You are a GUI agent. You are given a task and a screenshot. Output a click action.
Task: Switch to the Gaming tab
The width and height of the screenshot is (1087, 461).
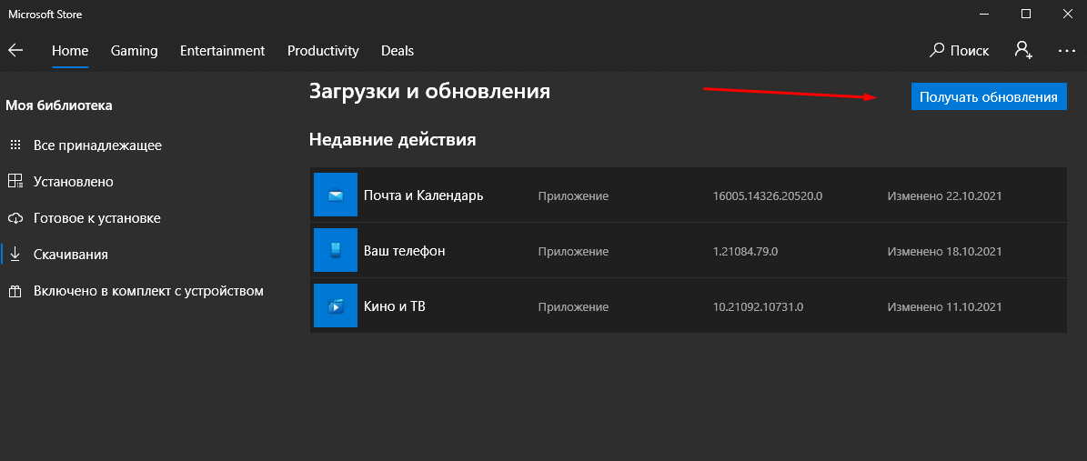point(134,51)
